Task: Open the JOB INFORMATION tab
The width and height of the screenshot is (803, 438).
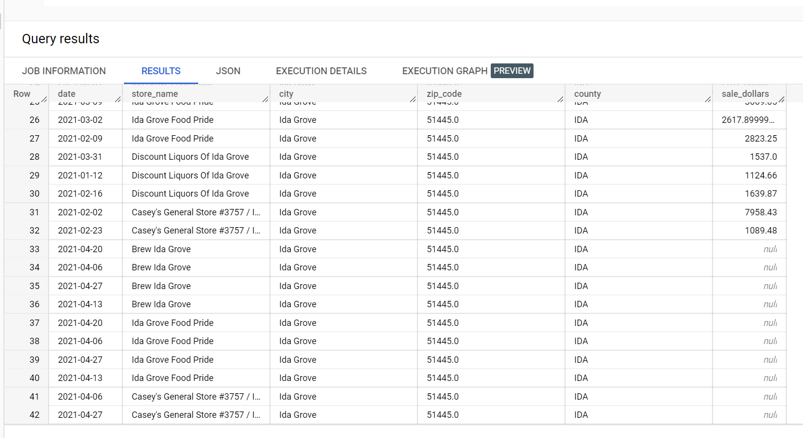Action: (64, 71)
